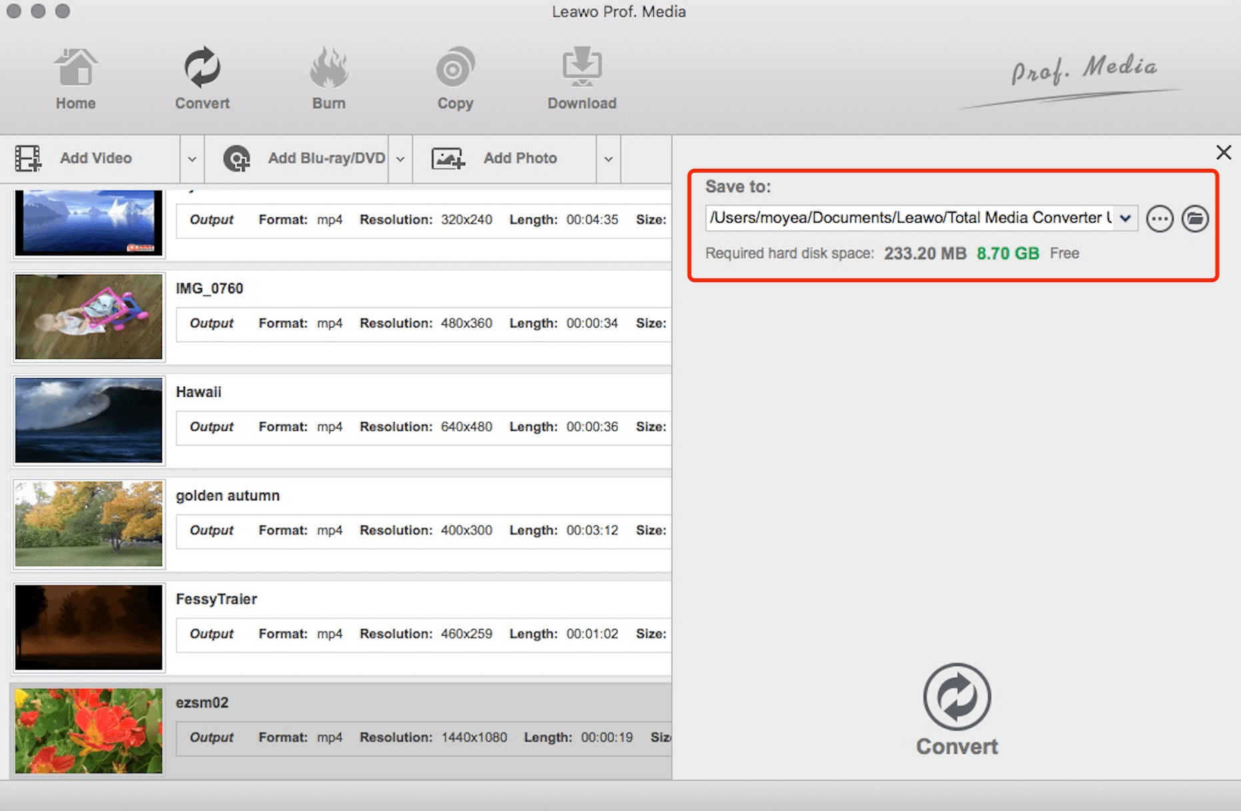Viewport: 1241px width, 811px height.
Task: Click the Add Photo picture icon
Action: (x=447, y=159)
